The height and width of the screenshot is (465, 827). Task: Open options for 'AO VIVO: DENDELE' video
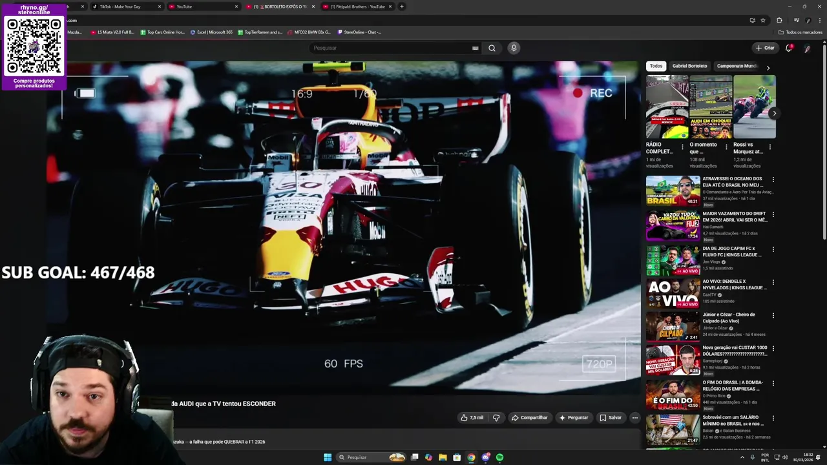[773, 282]
